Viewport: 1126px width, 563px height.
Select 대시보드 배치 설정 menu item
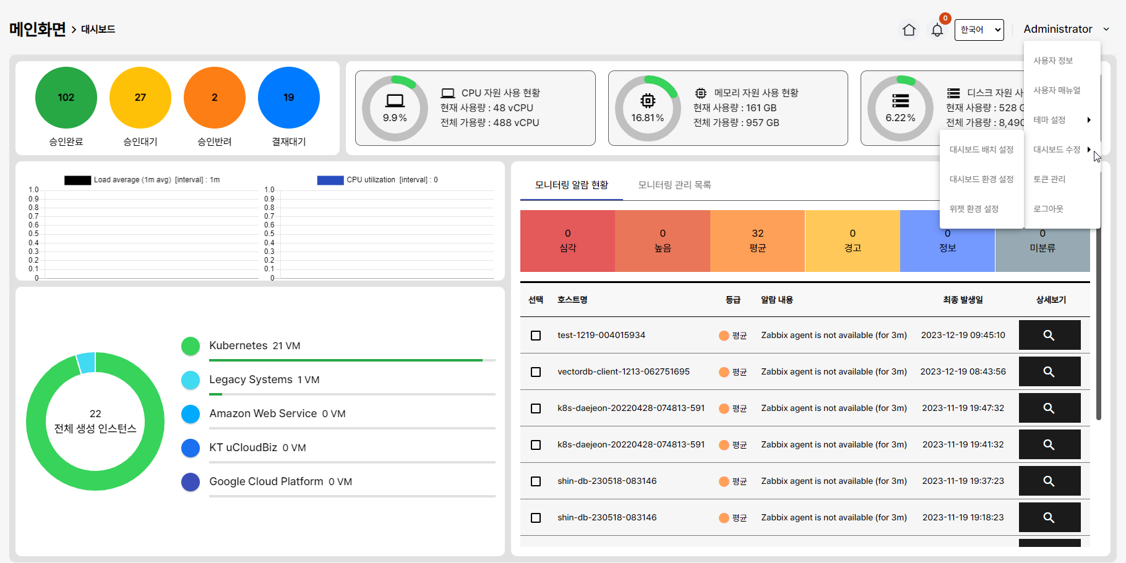(x=981, y=150)
